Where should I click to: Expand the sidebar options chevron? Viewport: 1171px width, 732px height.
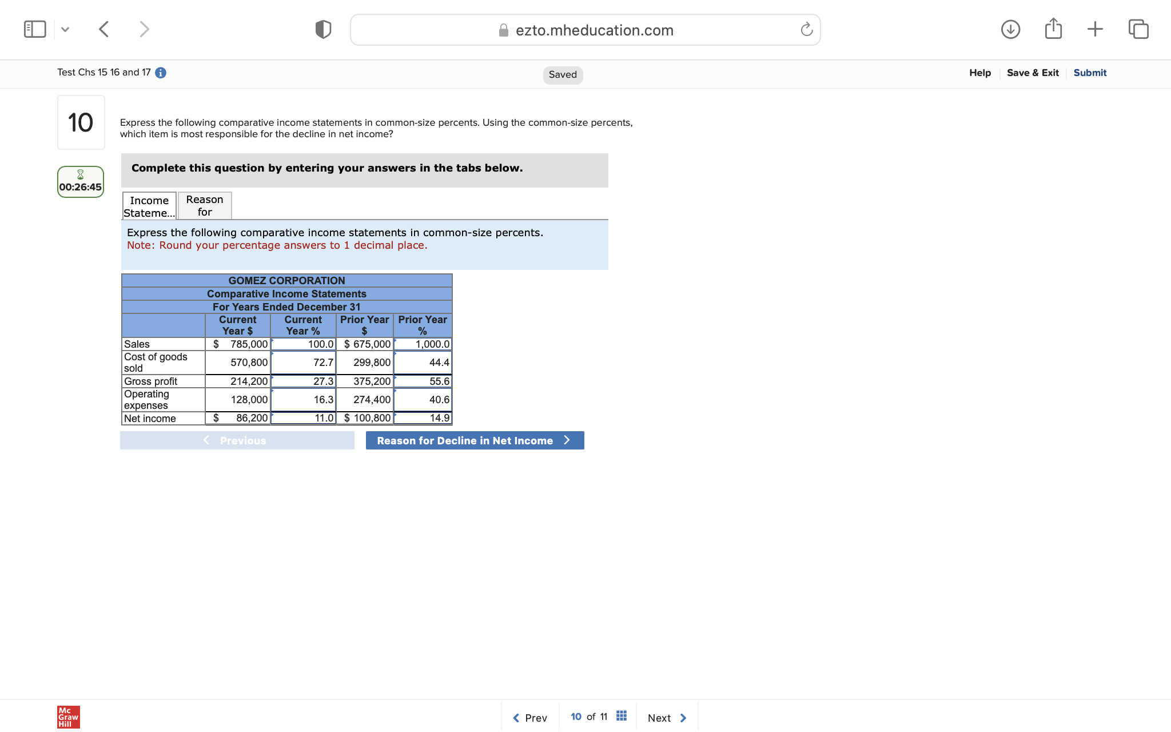tap(65, 29)
